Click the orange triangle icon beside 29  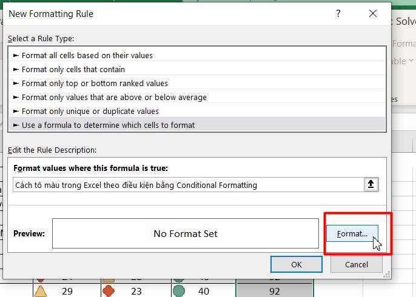[x=41, y=291]
